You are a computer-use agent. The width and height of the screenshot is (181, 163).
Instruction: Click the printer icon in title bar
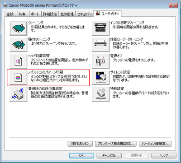(5, 5)
